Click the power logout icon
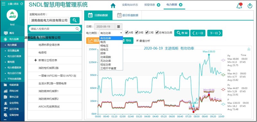 [250, 6]
